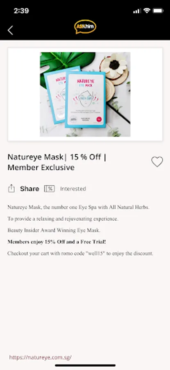
Task: Tap the offer title Natureye Mask 15% Off
Action: tap(57, 162)
